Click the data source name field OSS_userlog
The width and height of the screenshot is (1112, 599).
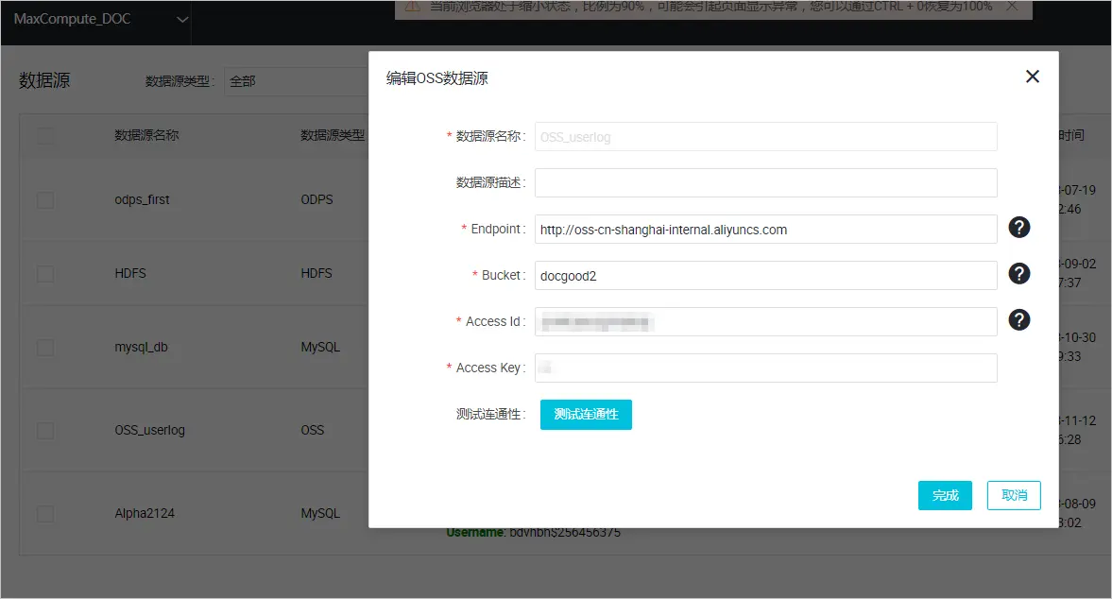766,137
